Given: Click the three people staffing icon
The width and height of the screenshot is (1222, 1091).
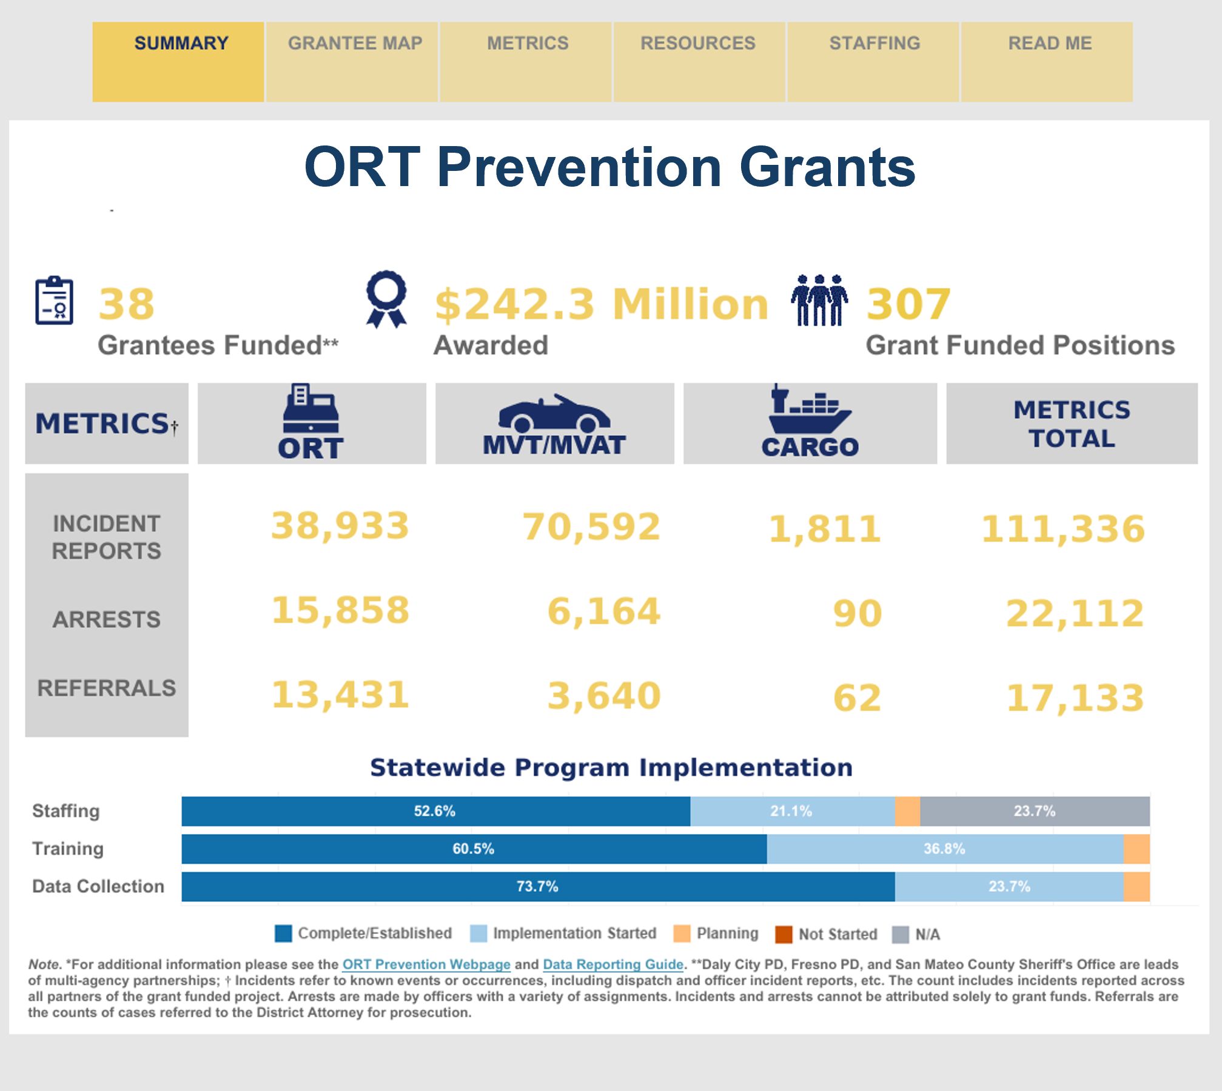Looking at the screenshot, I should (819, 300).
